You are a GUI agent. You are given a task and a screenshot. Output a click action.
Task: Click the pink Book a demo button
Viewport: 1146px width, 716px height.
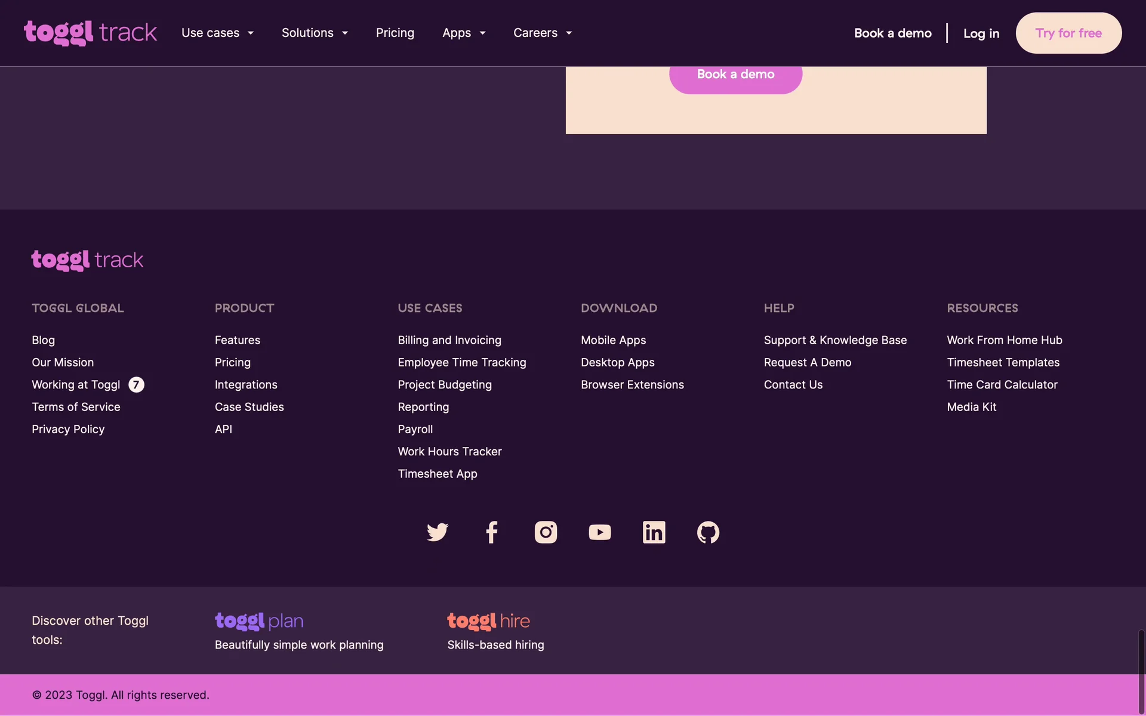pyautogui.click(x=735, y=76)
